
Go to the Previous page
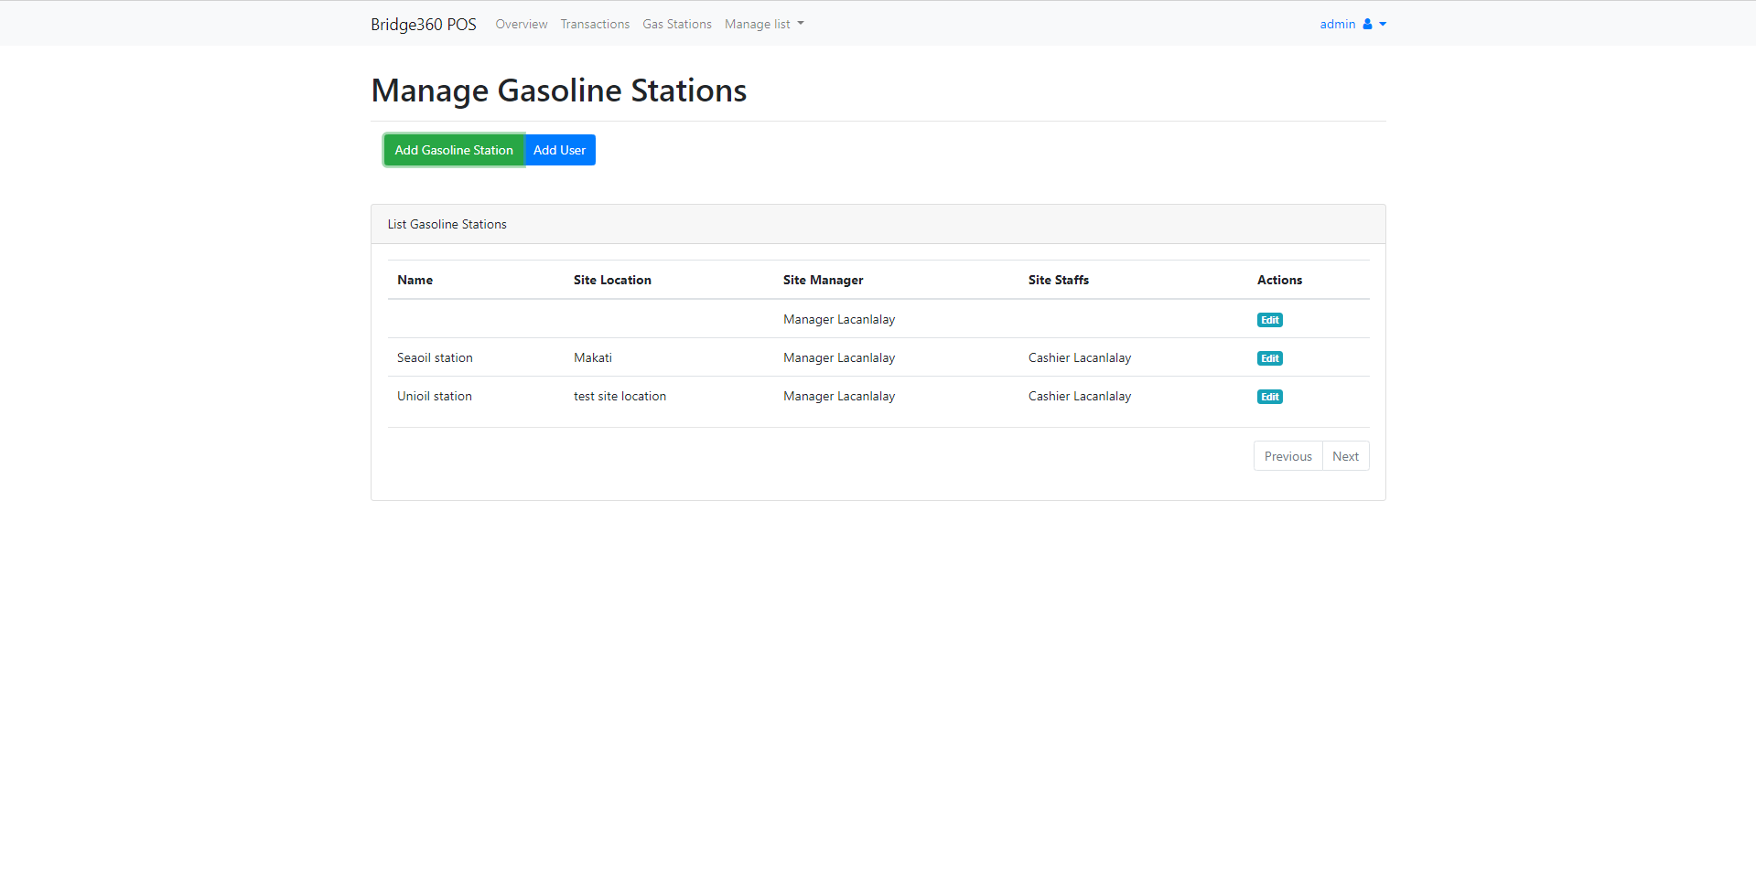1287,456
